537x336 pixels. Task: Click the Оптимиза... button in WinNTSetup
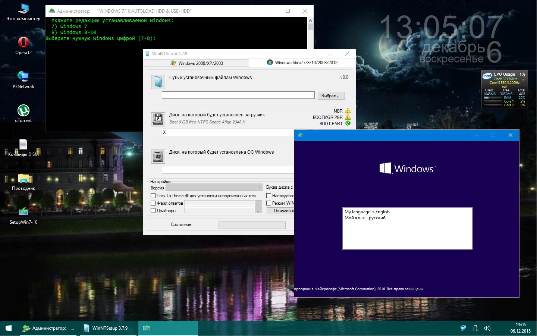(280, 211)
